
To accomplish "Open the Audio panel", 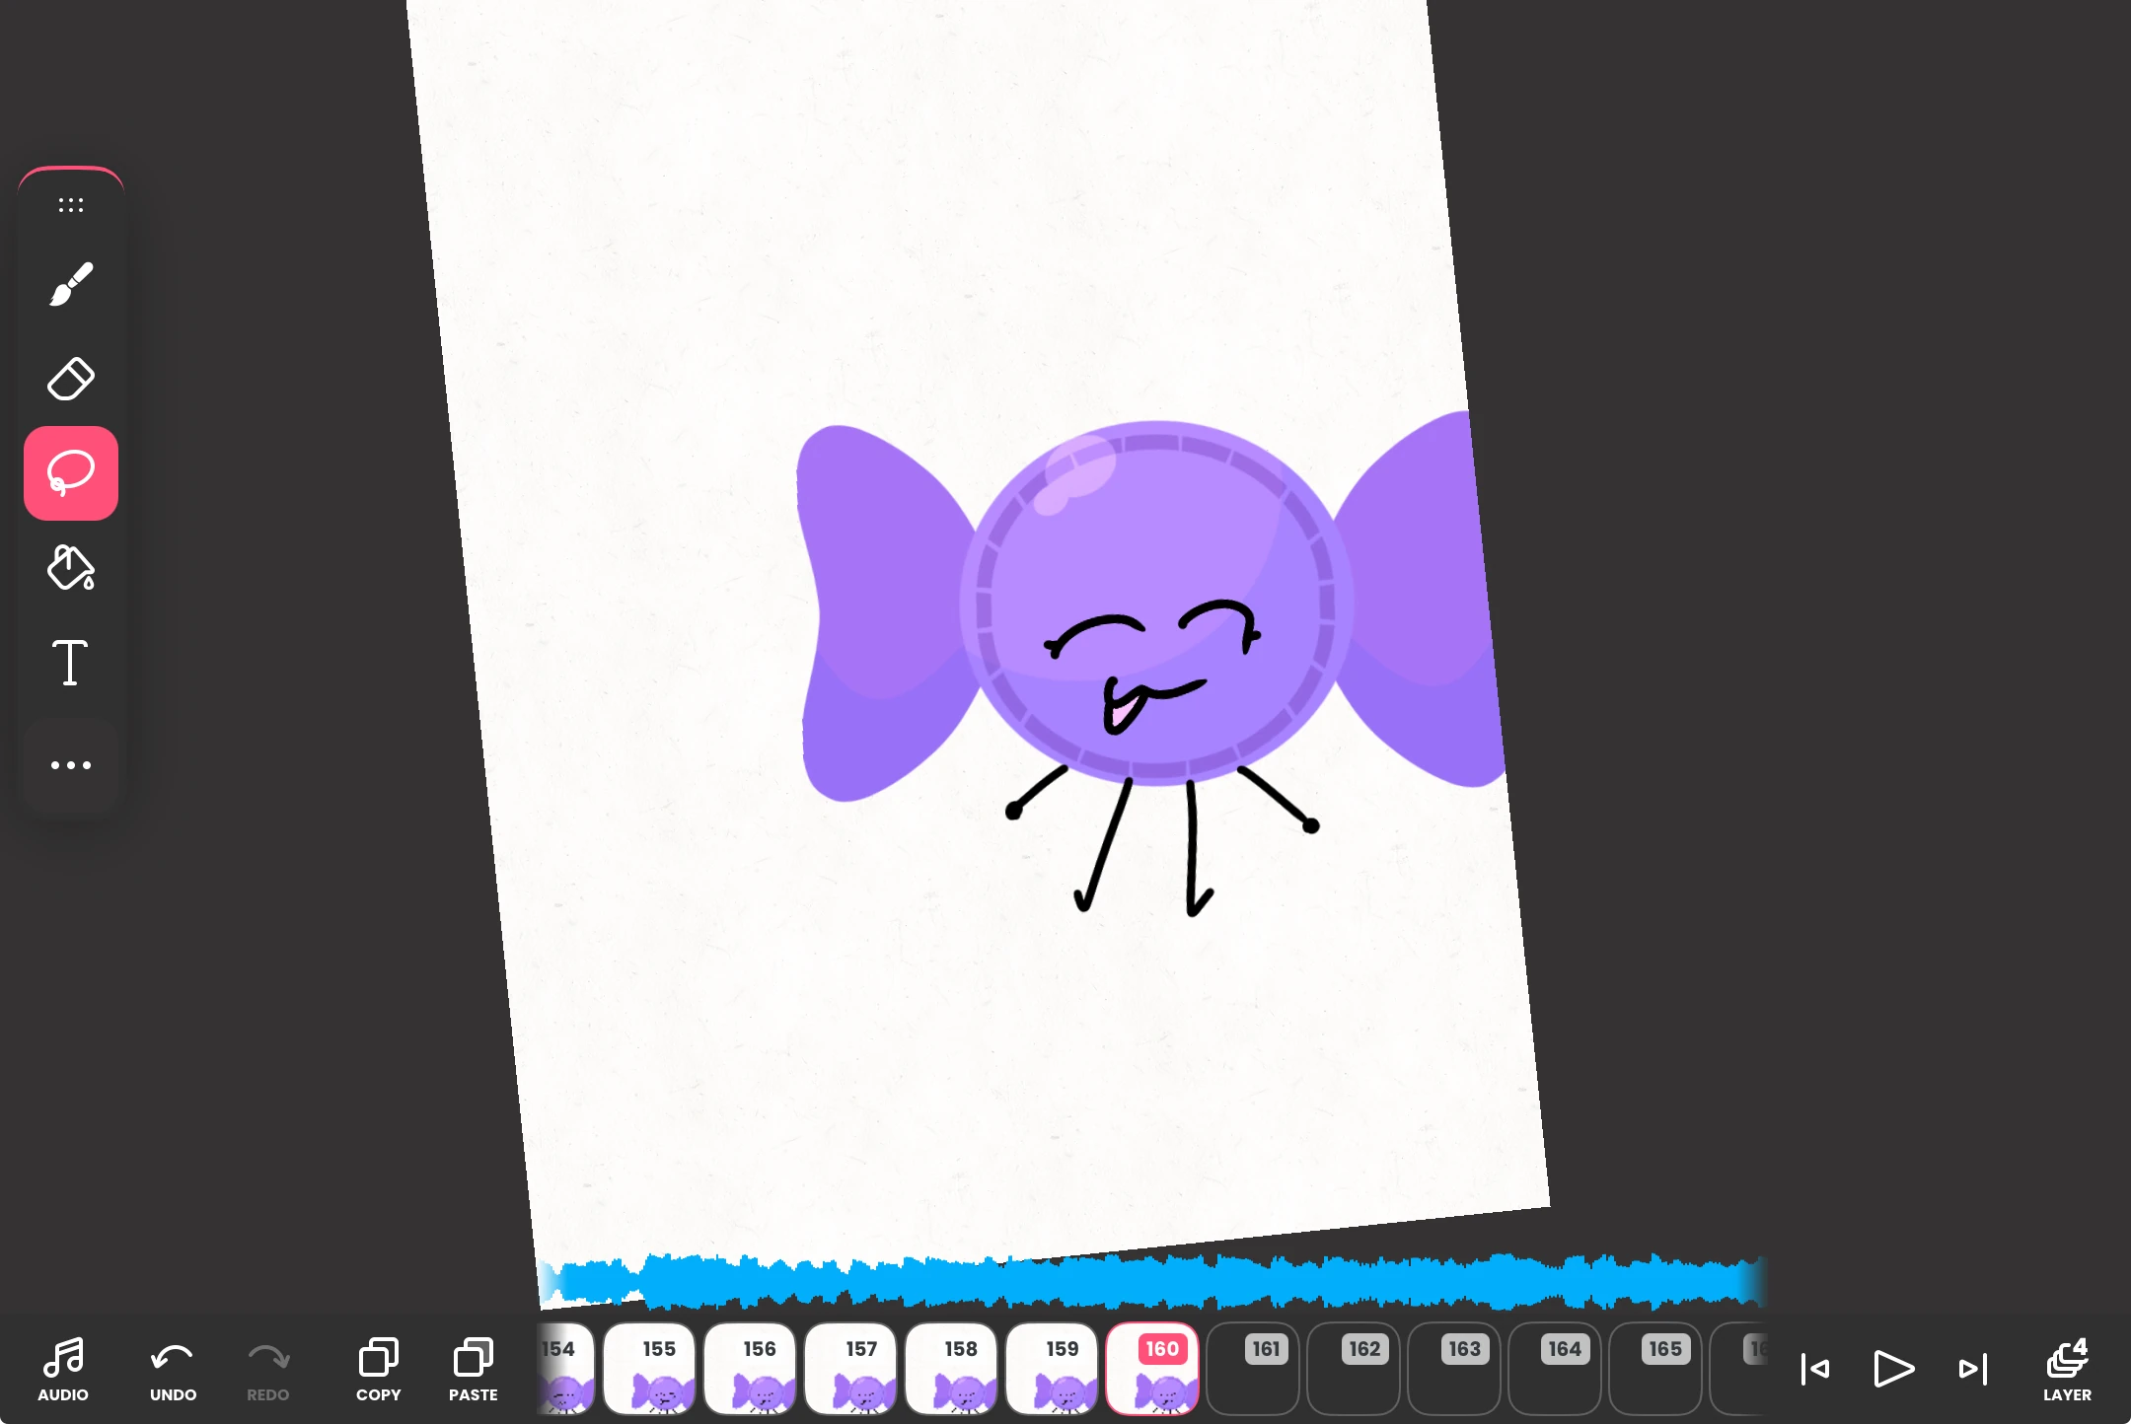I will click(x=63, y=1369).
